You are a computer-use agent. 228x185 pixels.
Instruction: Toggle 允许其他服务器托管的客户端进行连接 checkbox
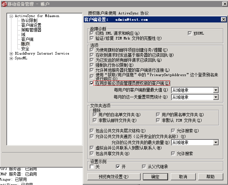pos(92,70)
